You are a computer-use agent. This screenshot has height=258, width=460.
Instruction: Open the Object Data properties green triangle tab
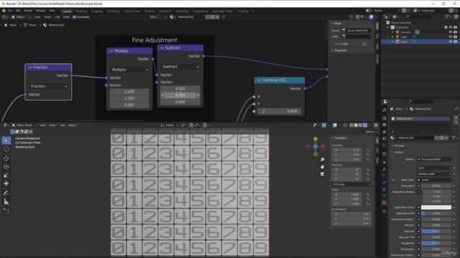pos(385,196)
